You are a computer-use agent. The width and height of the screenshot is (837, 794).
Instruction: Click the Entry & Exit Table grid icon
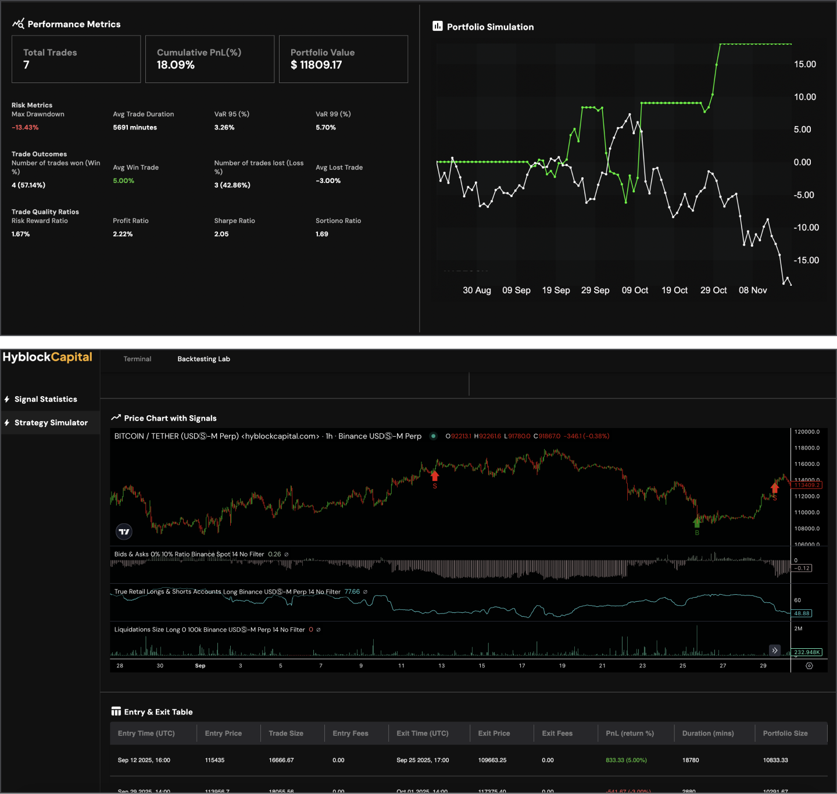point(116,710)
